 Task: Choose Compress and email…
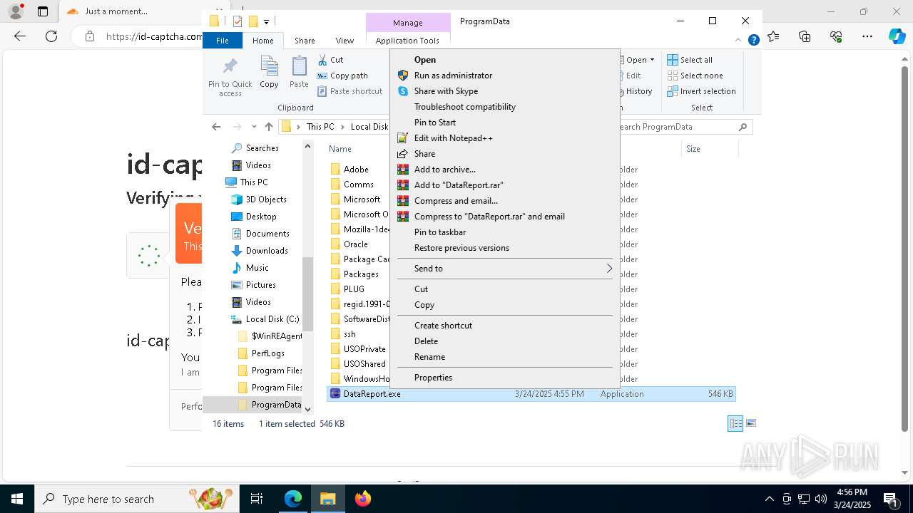(x=505, y=201)
